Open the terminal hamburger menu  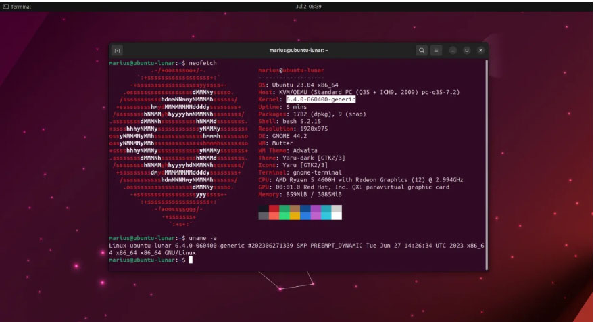(436, 50)
